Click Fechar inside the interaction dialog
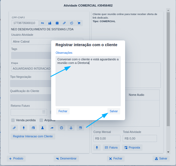Viewport: 176px width, 166px height. pos(63,111)
